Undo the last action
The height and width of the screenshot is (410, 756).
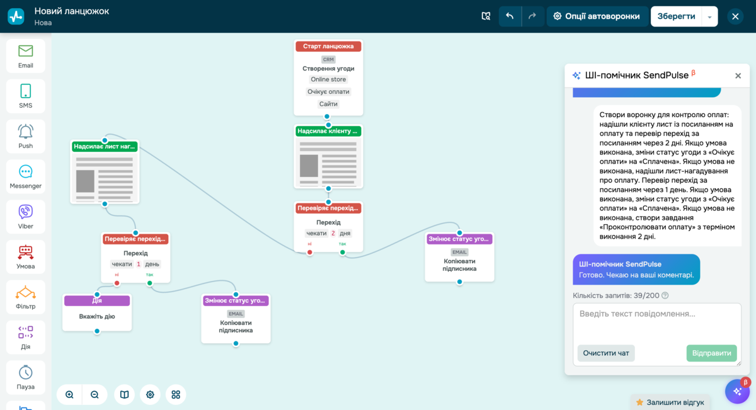click(x=510, y=16)
